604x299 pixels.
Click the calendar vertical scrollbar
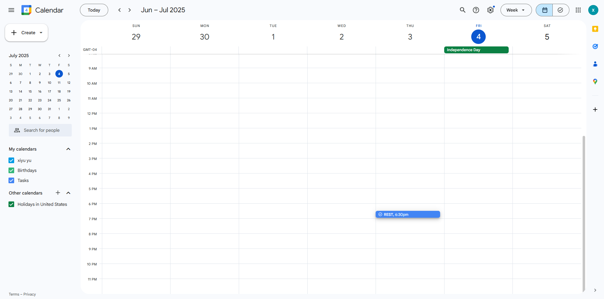[584, 213]
